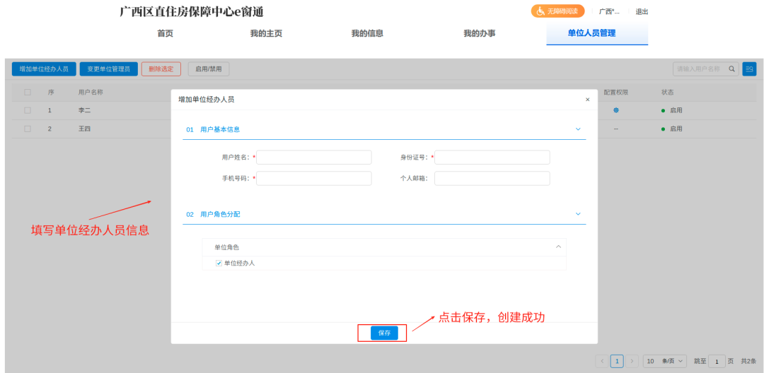Image resolution: width=764 pixels, height=373 pixels.
Task: Close the 增加单位经办人员 dialog
Action: (x=587, y=100)
